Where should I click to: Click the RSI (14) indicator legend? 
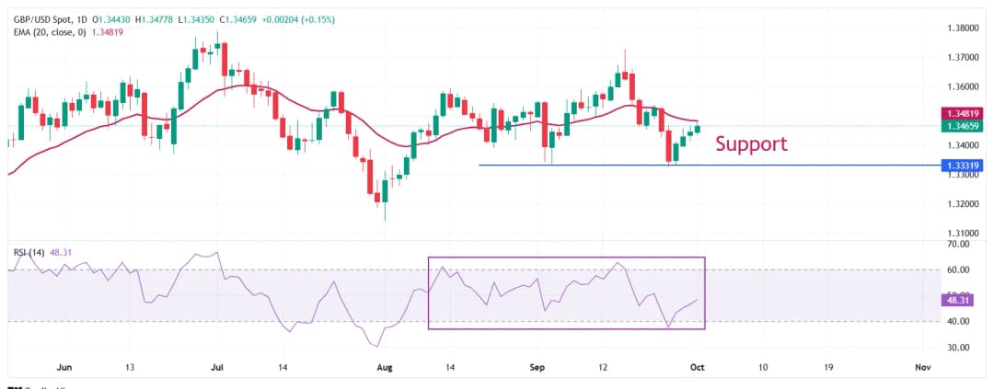pos(29,250)
